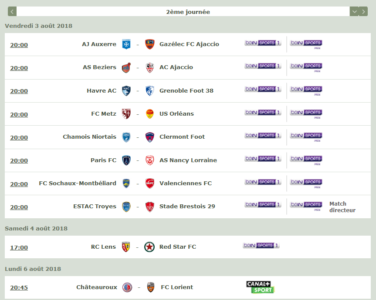Click the beIN Sports 1 logo for Lens match

pyautogui.click(x=261, y=246)
